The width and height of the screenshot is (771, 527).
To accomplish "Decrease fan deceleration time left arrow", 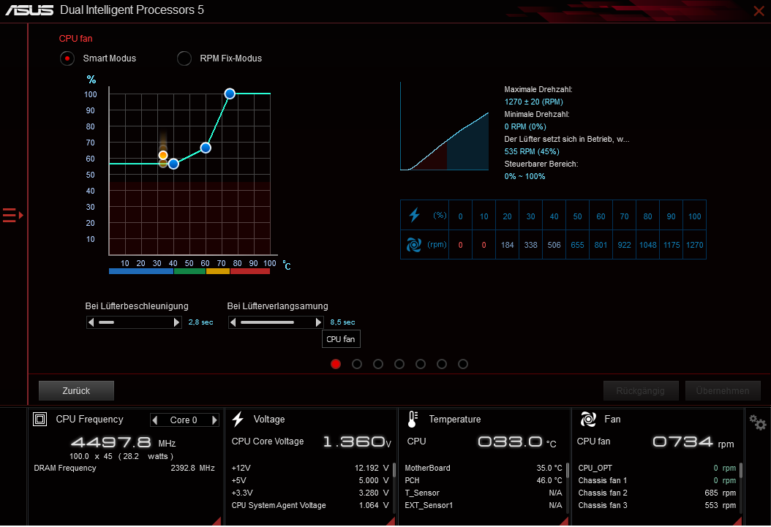I will tap(233, 322).
